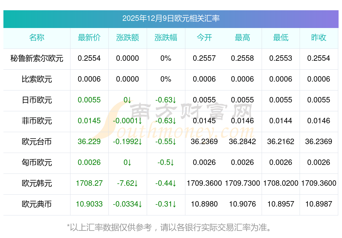
Task: Click the 最高 column header
Action: (x=242, y=38)
